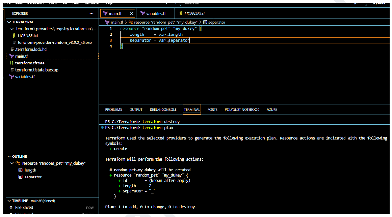Click line number 4 in the editor

[111, 46]
